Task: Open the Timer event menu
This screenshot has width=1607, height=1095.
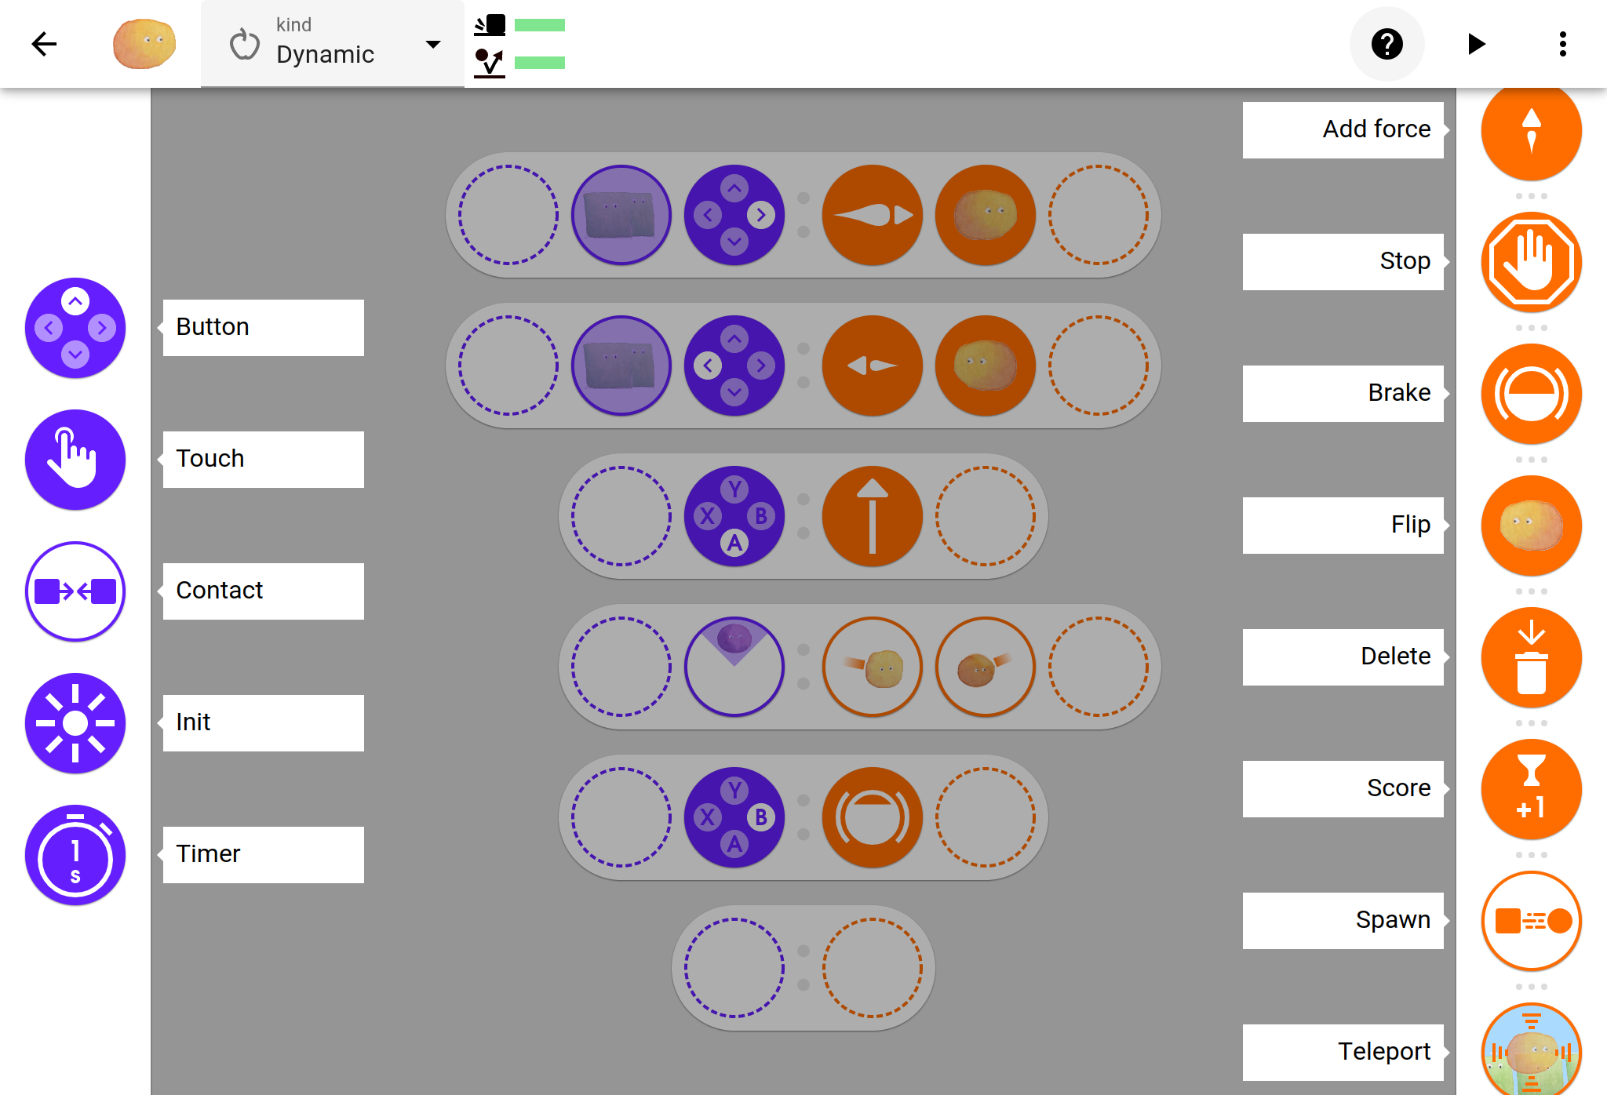Action: [75, 852]
